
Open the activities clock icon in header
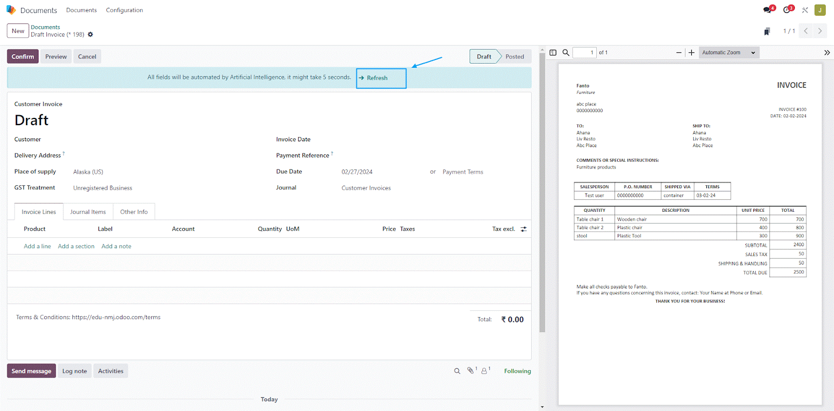pos(787,10)
